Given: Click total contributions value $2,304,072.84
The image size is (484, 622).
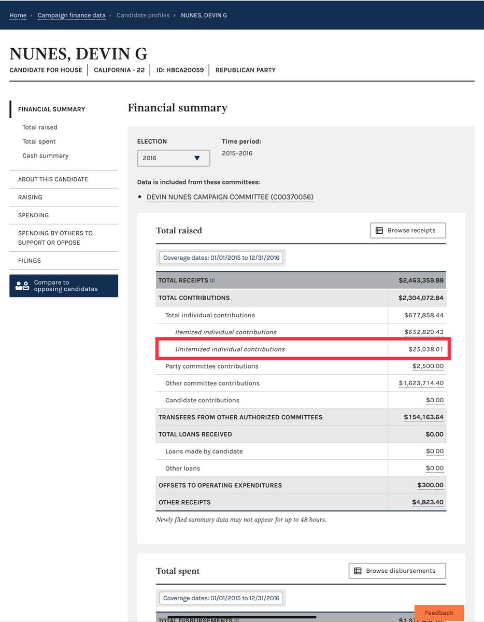Looking at the screenshot, I should [x=421, y=298].
